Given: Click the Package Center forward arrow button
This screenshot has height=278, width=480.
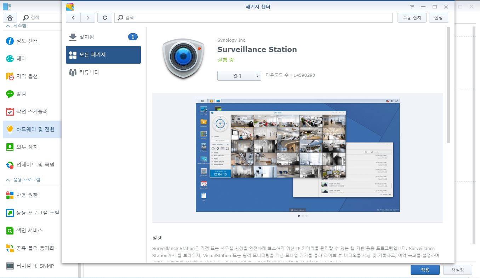Looking at the screenshot, I should (88, 18).
